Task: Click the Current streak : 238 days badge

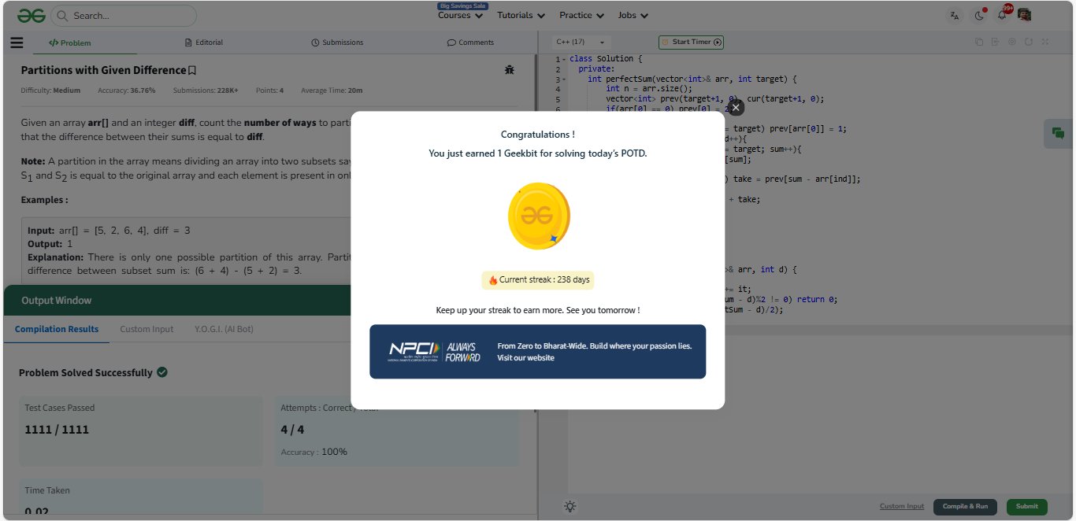Action: (538, 280)
